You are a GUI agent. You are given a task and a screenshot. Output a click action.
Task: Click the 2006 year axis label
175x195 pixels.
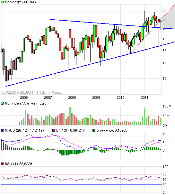pos(24,97)
